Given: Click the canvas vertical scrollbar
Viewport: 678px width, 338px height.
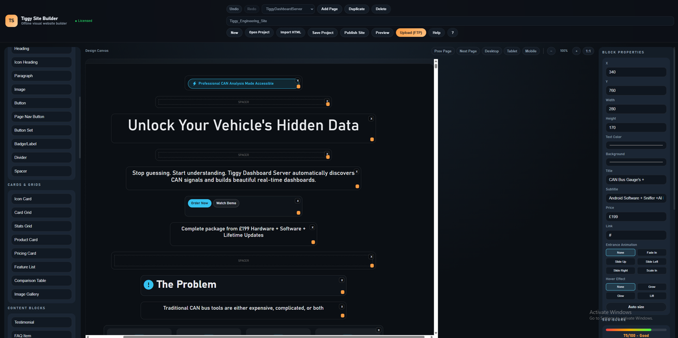Looking at the screenshot, I should (436, 67).
